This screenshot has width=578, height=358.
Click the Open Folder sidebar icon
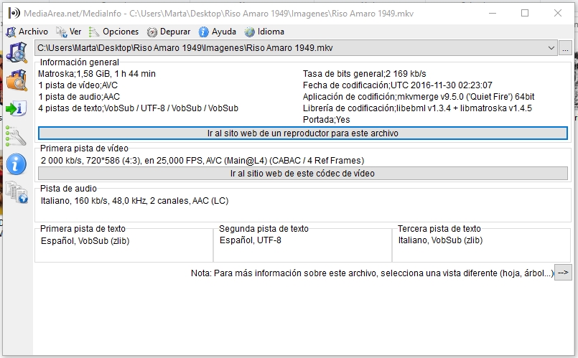17,80
